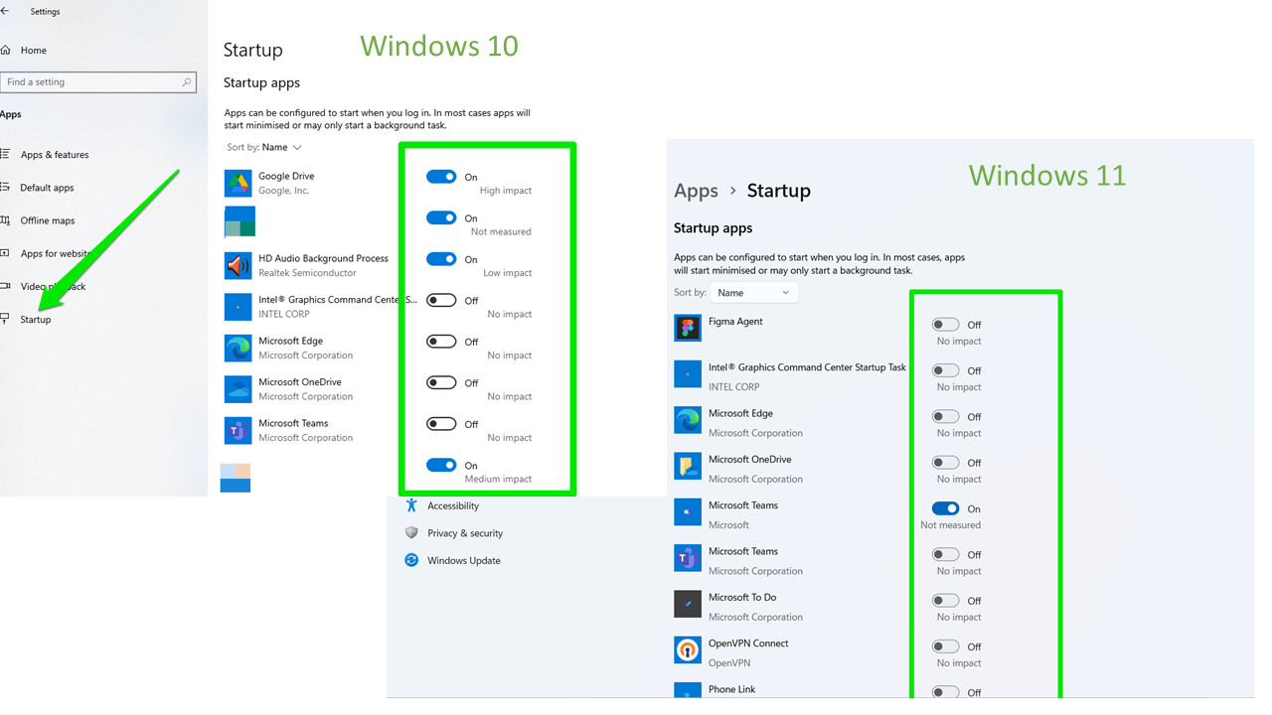This screenshot has height=715, width=1272.
Task: Turn off the Windows 11 Microsoft Teams toggle that is on
Action: click(945, 508)
